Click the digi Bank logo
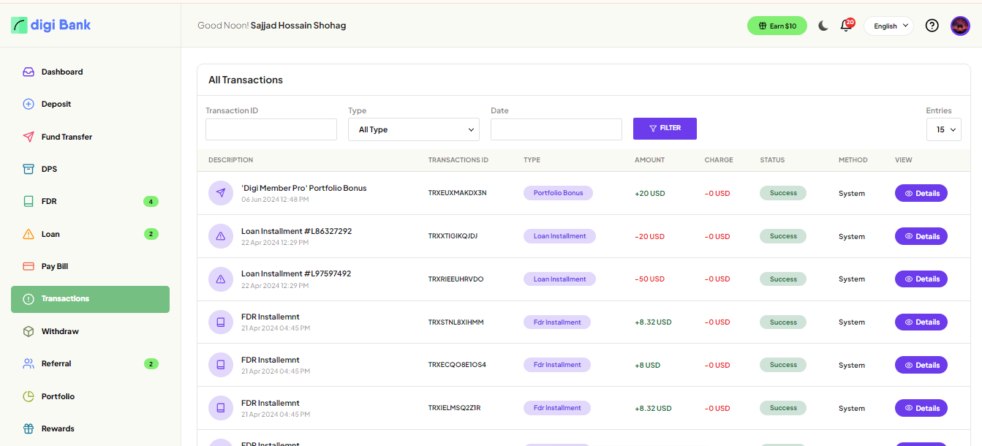Image resolution: width=982 pixels, height=446 pixels. [51, 25]
